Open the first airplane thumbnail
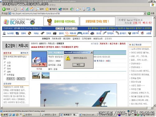The height and width of the screenshot is (117, 156). 36,76
